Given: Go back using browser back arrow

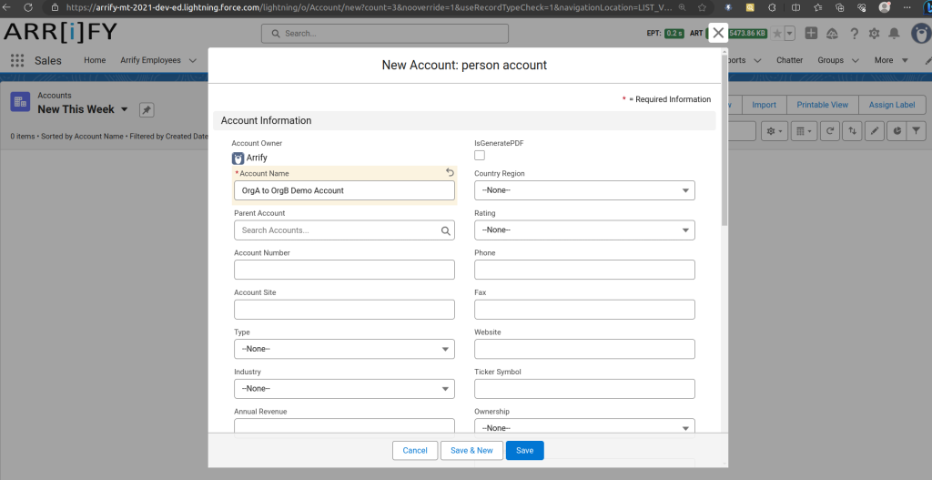Looking at the screenshot, I should tap(6, 7).
